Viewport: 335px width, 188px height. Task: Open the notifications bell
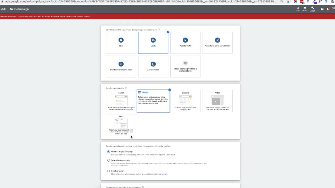327,9
